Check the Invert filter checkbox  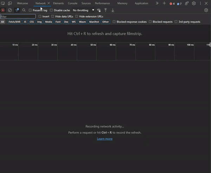click(x=40, y=16)
